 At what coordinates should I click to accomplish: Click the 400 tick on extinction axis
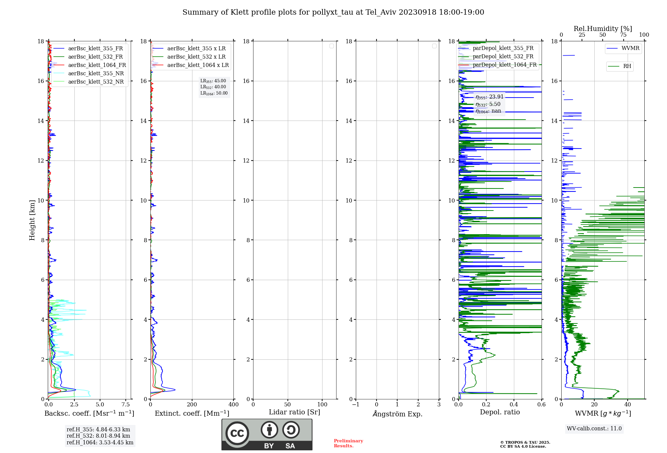233,405
